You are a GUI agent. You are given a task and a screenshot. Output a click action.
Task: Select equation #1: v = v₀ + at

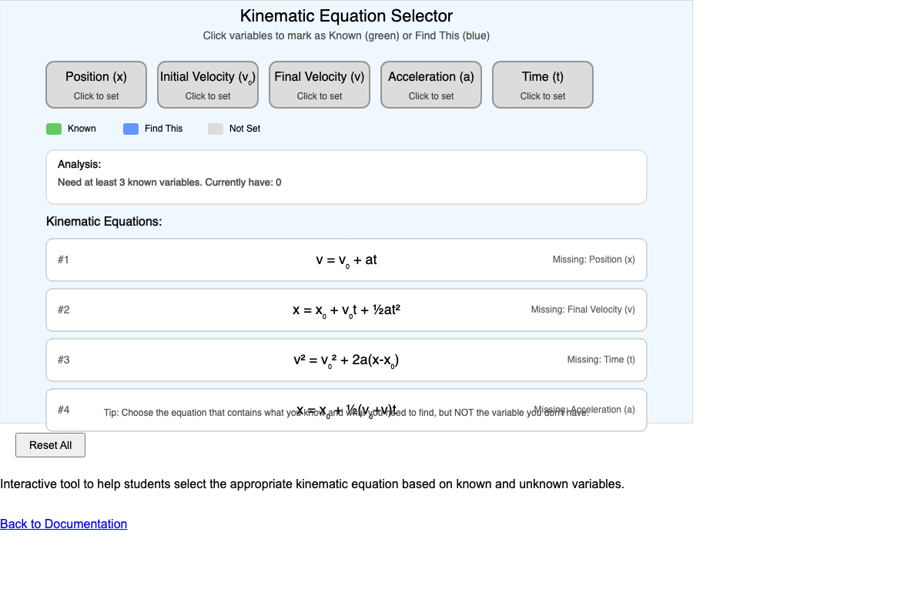[346, 259]
